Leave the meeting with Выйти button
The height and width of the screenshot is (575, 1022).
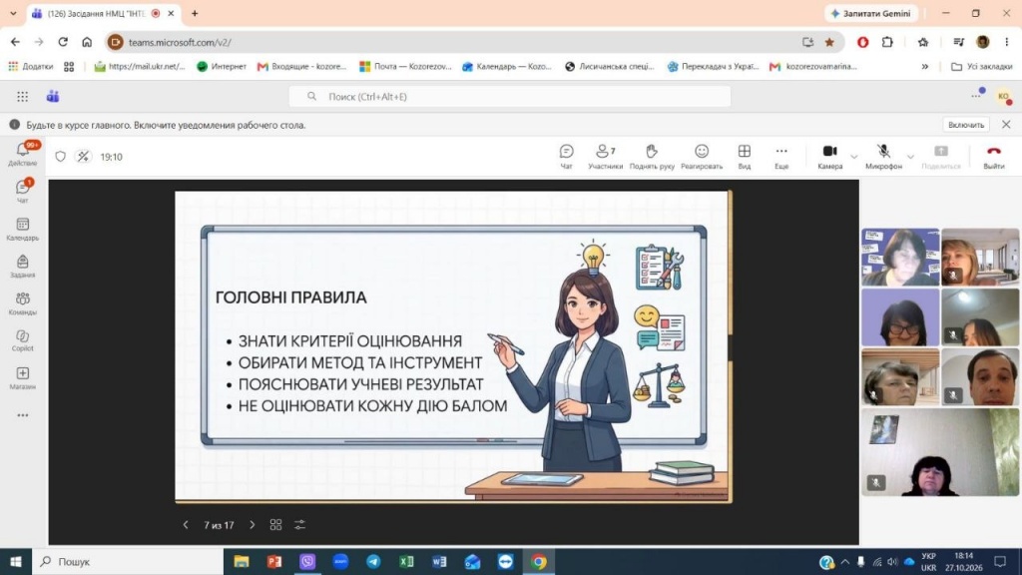click(x=994, y=157)
